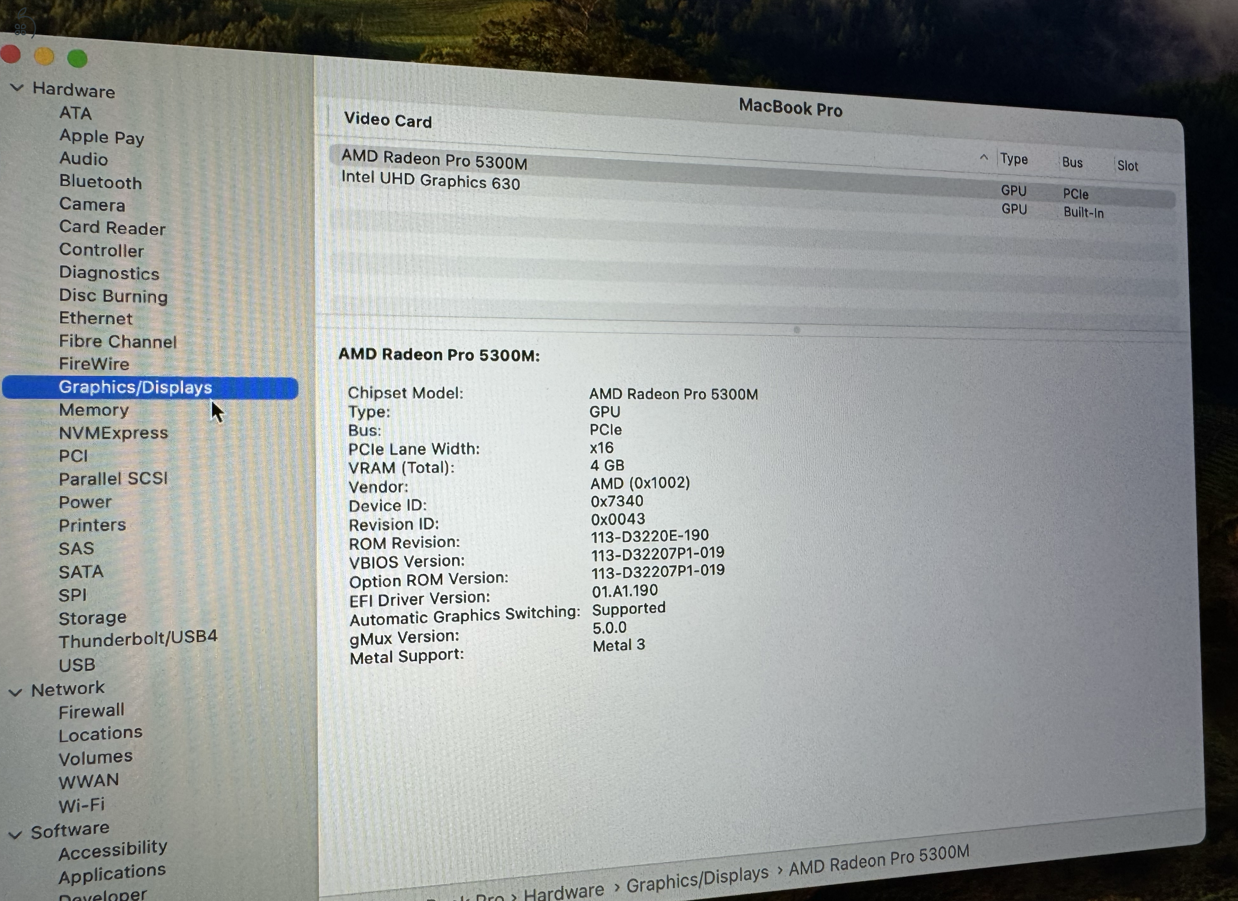
Task: Sort by the Bus column header
Action: pos(1072,162)
